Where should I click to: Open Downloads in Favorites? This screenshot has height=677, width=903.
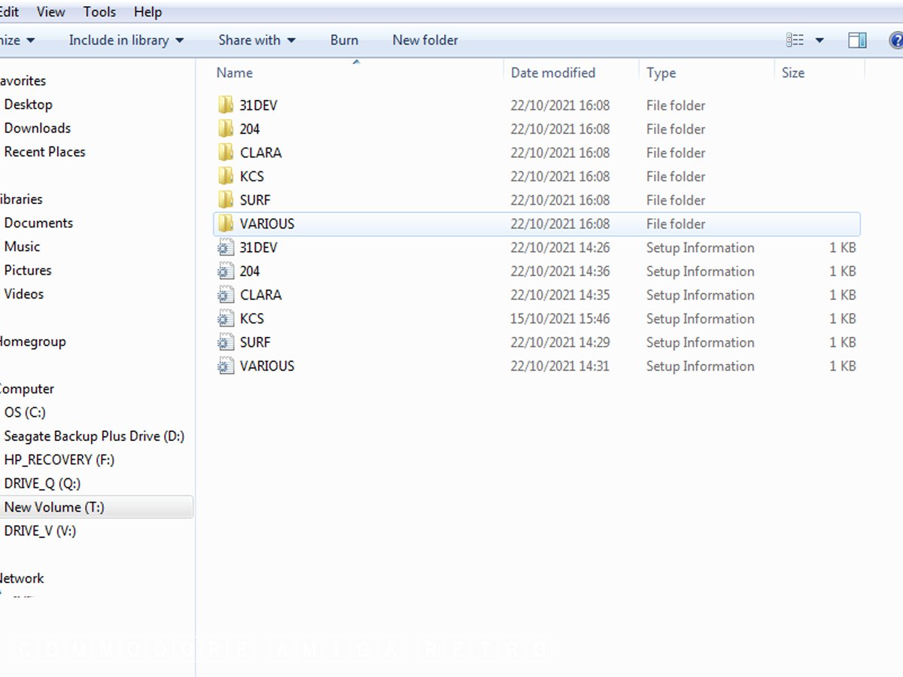(x=38, y=129)
